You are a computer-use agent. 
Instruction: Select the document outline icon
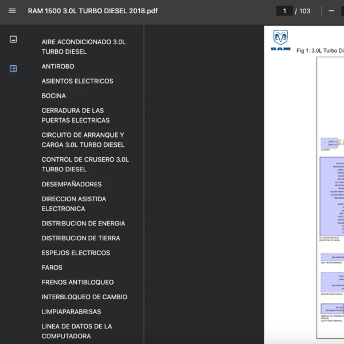[13, 69]
